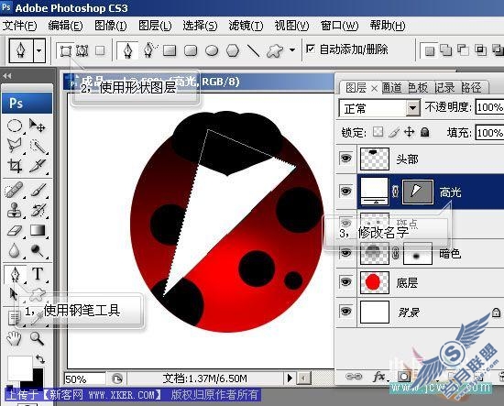504x406 pixels.
Task: Open the 滤镜(T) menu
Action: pos(247,26)
